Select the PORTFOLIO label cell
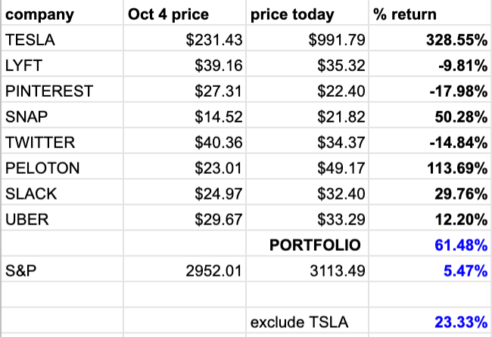Image resolution: width=492 pixels, height=337 pixels. click(x=307, y=243)
